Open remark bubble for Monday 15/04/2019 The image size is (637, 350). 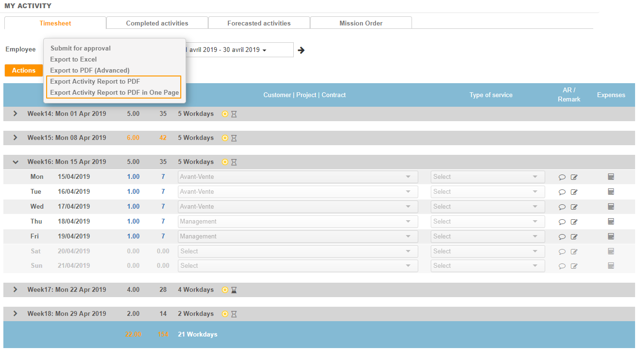(562, 177)
